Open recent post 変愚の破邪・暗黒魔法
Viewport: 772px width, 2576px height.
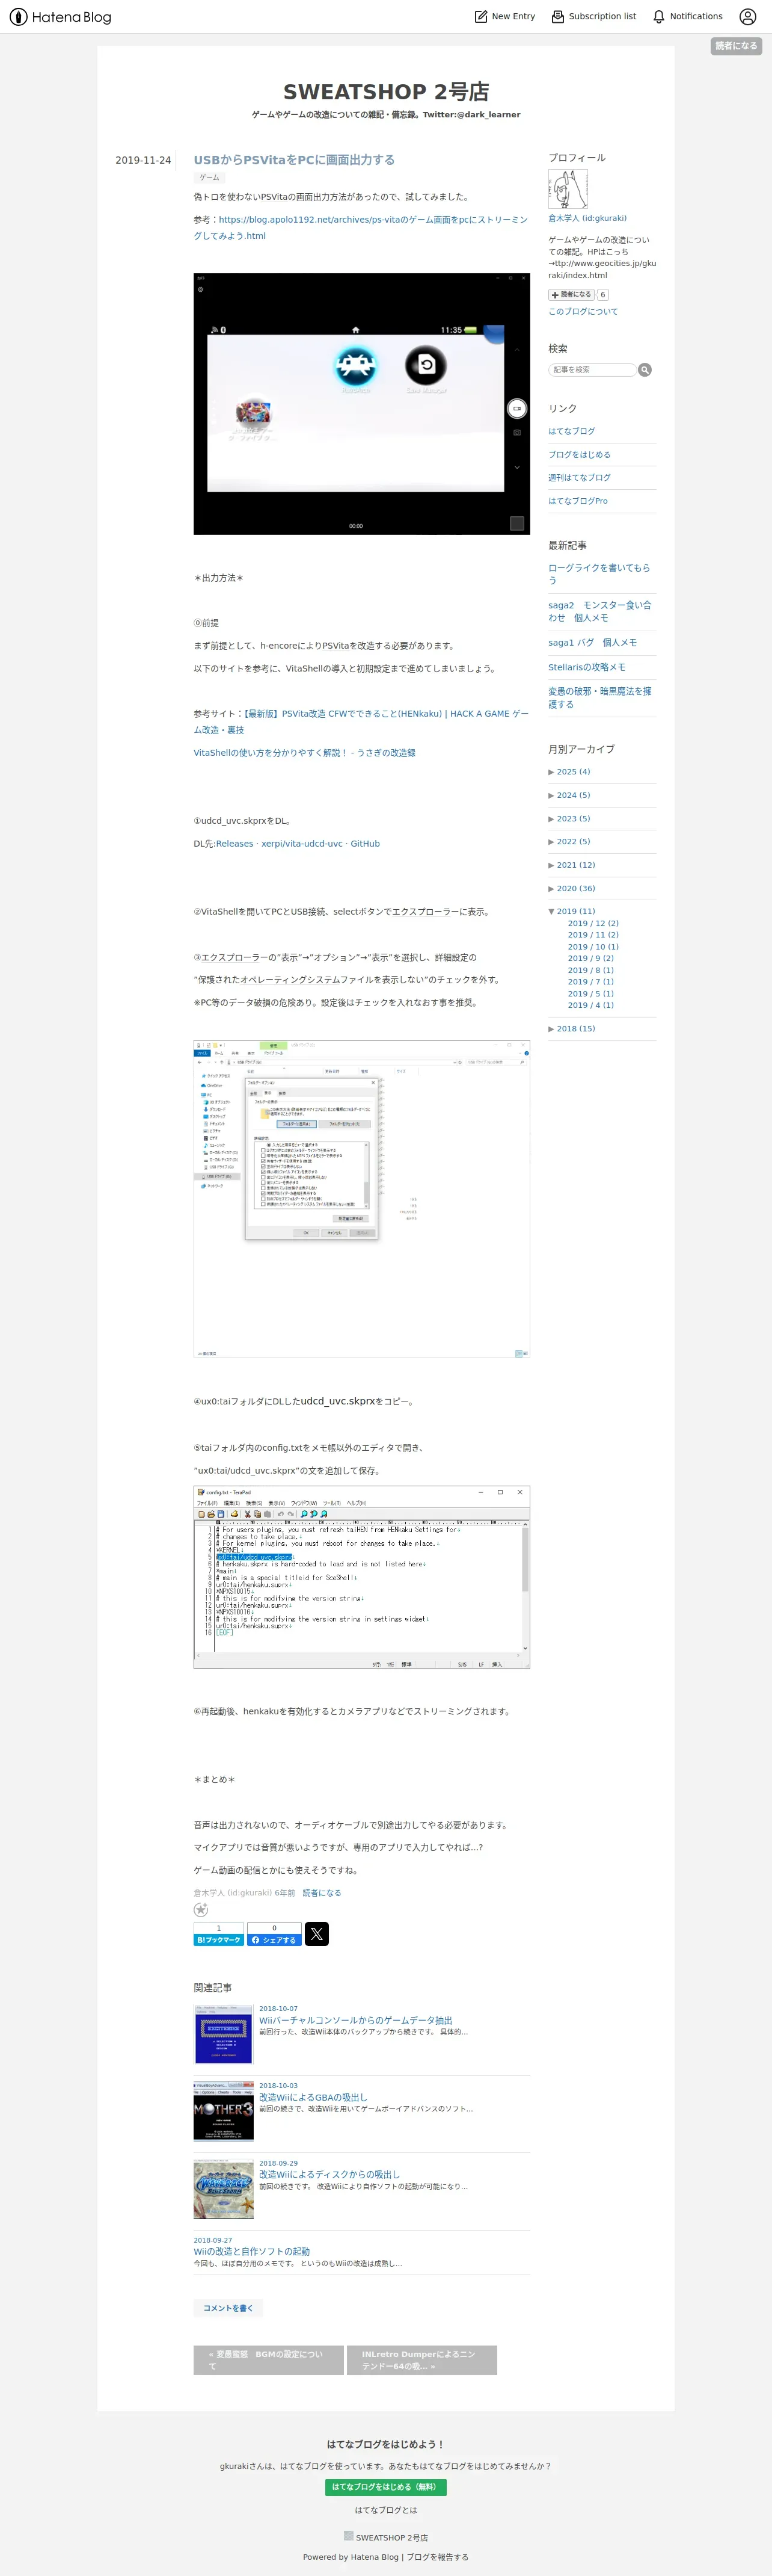[599, 698]
